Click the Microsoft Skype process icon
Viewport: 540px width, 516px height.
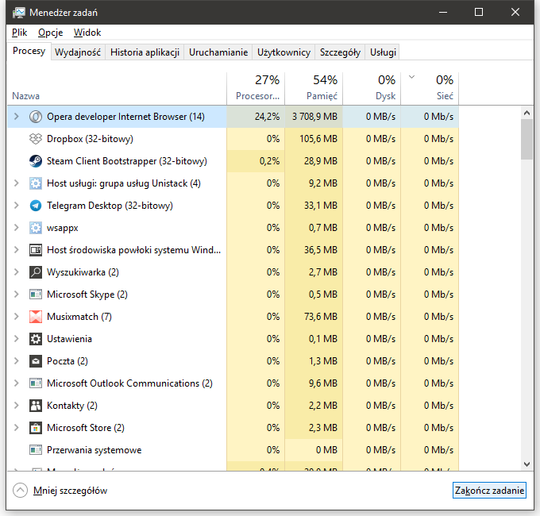click(36, 295)
